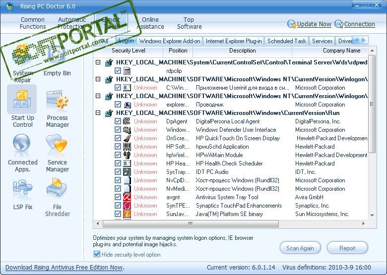This screenshot has height=275, width=387.
Task: Collapse the CurrentVersion\Run registry node
Action: 98,112
